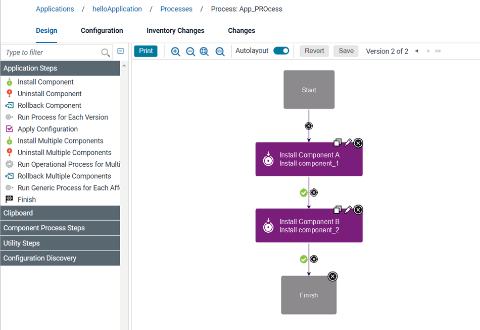Select the Apply Configuration step in the palette
The image size is (480, 330).
[x=8, y=128]
